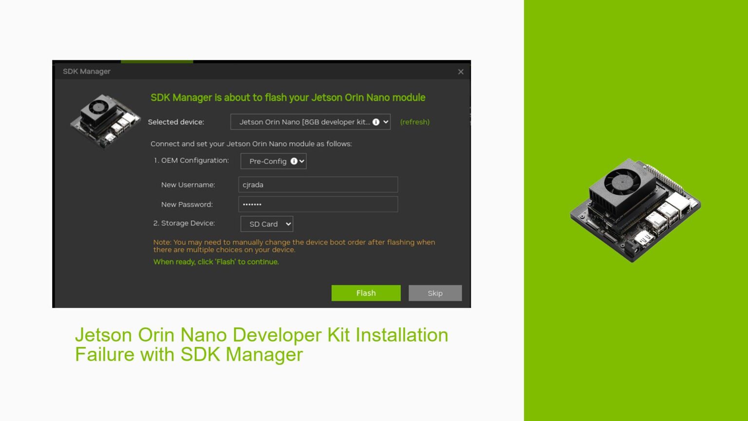Image resolution: width=748 pixels, height=421 pixels.
Task: Click the New Password field
Action: pos(318,204)
